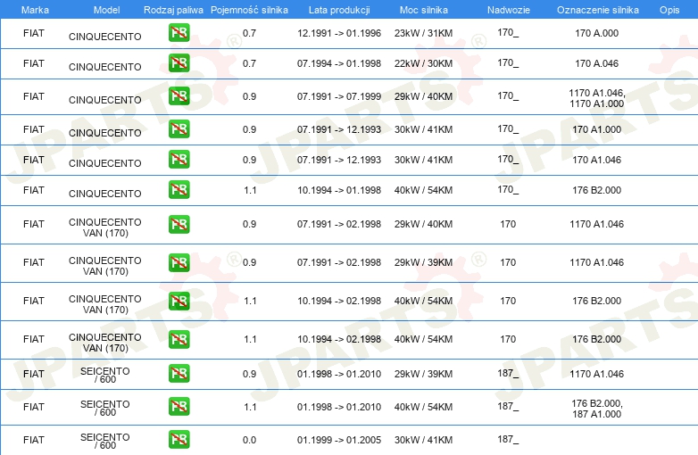Viewport: 698px width, 455px height.
Task: Click the Moc silnika column header
Action: tap(423, 10)
